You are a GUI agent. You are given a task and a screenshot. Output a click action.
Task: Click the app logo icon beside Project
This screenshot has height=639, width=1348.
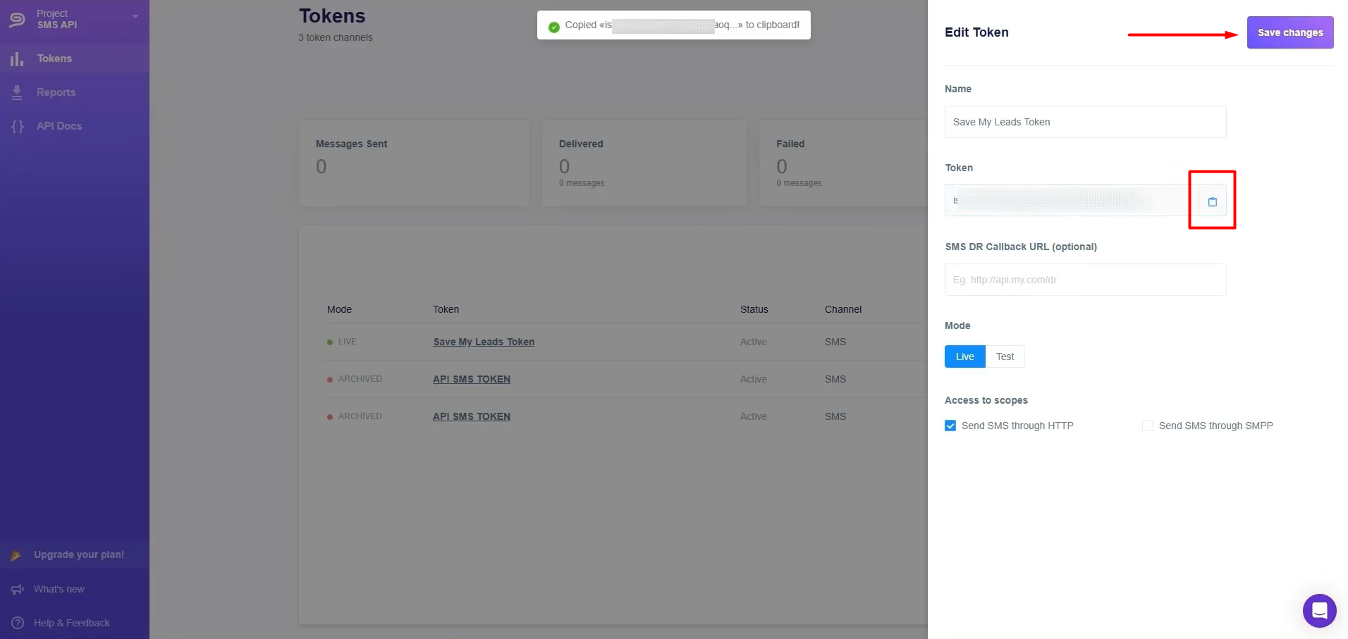[17, 19]
